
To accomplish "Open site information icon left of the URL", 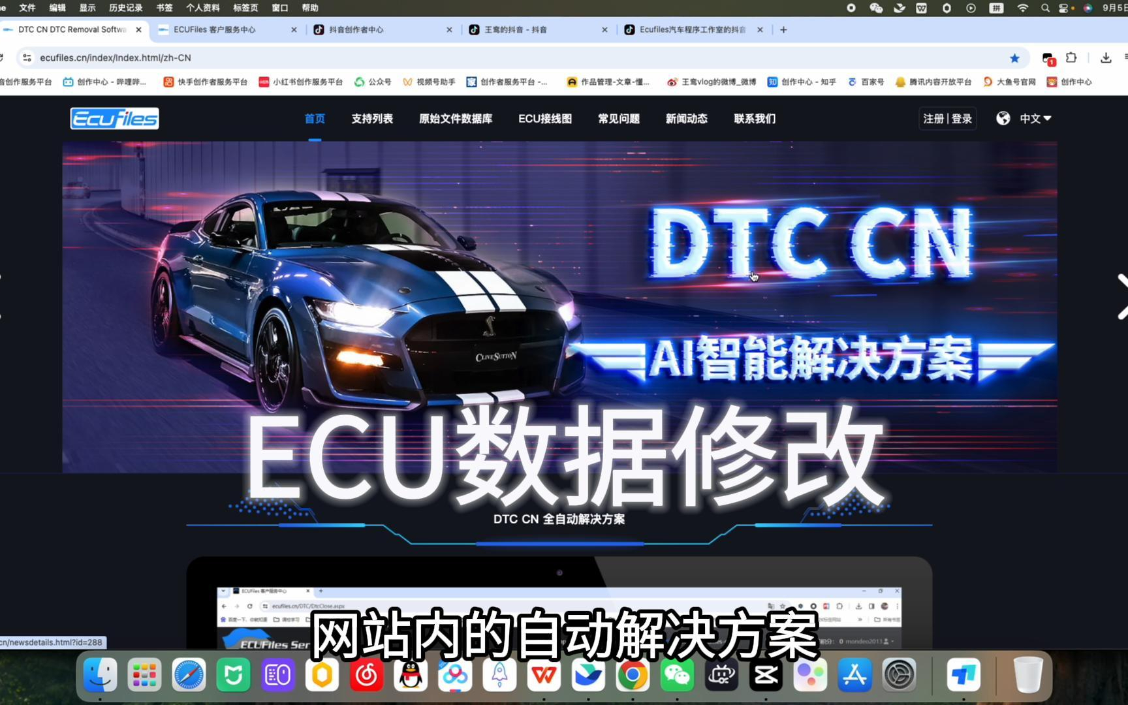I will click(x=27, y=58).
